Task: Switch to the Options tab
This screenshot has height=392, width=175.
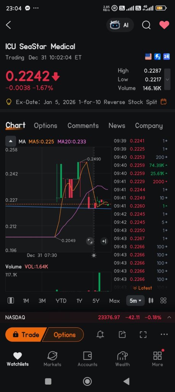Action: point(45,126)
